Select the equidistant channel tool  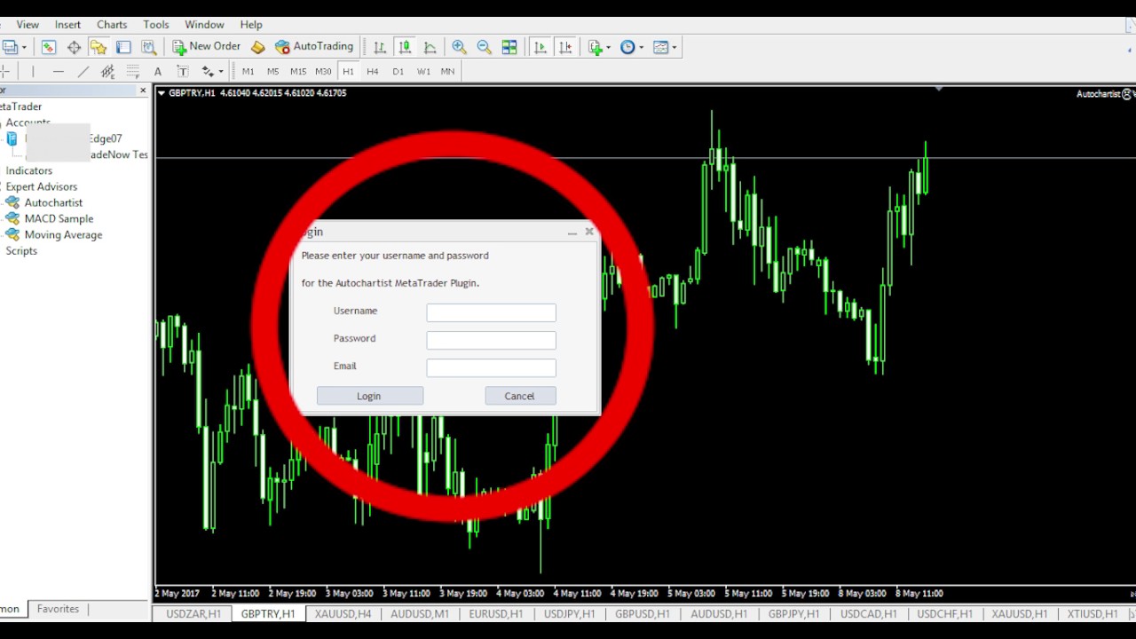click(108, 71)
